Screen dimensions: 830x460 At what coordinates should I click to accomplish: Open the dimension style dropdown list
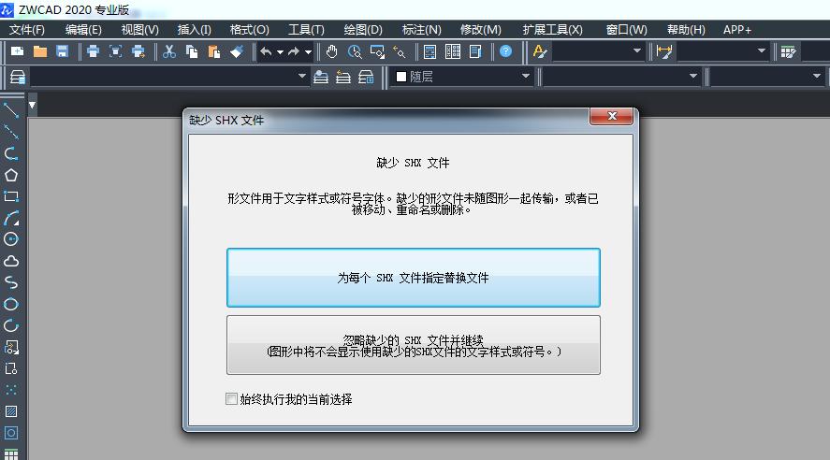tap(761, 50)
